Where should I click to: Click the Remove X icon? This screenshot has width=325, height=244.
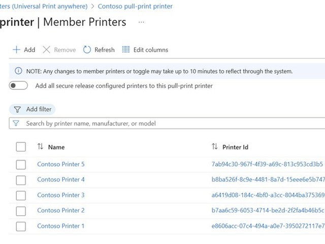click(47, 50)
